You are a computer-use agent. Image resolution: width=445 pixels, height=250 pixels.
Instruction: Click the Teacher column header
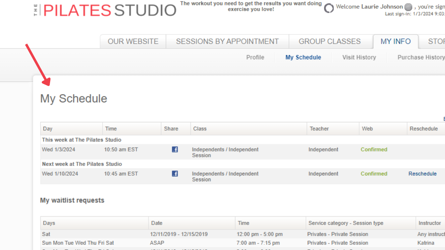319,129
